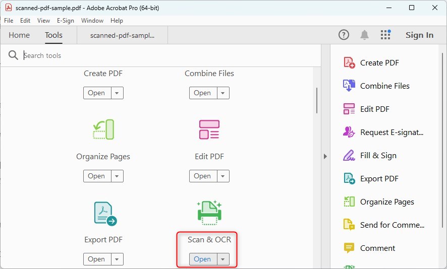Image resolution: width=447 pixels, height=269 pixels.
Task: Open the Scan & OCR tool button
Action: coord(203,259)
